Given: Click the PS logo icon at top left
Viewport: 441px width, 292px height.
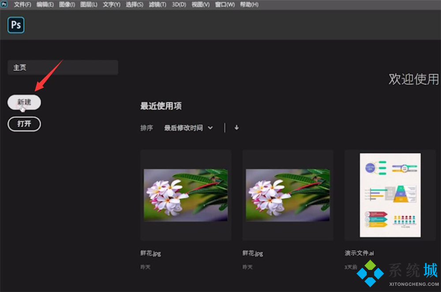Looking at the screenshot, I should [16, 26].
